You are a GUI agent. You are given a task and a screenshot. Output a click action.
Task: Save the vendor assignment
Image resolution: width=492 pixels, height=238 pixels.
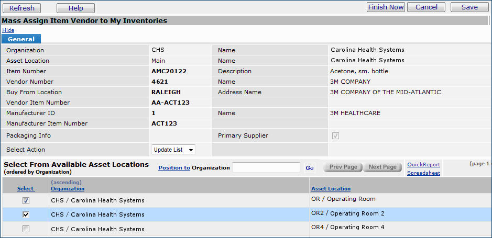coord(469,7)
